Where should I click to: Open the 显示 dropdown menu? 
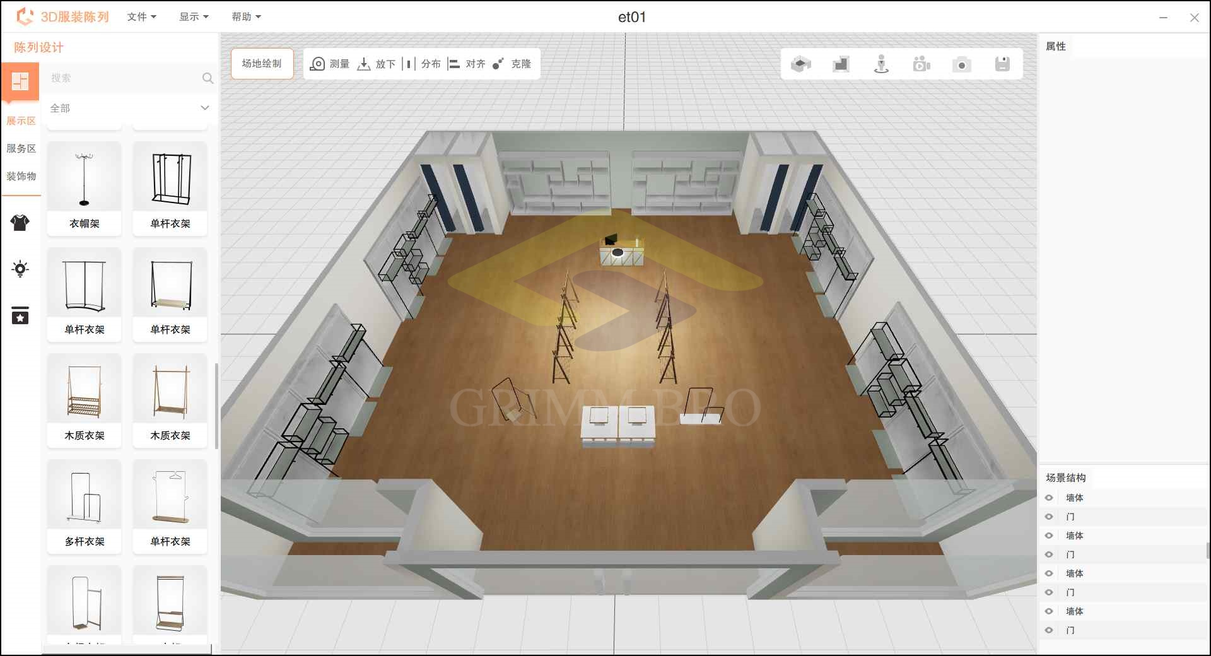pyautogui.click(x=194, y=17)
